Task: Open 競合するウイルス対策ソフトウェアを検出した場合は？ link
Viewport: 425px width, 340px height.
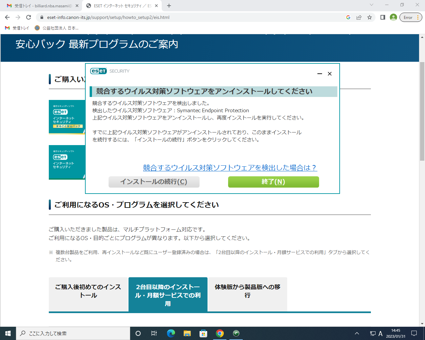Action: point(230,168)
